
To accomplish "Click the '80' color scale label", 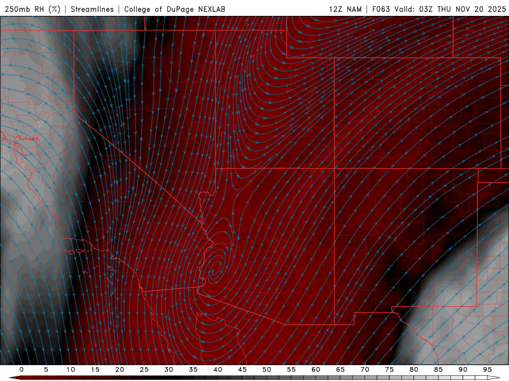I will coord(414,370).
